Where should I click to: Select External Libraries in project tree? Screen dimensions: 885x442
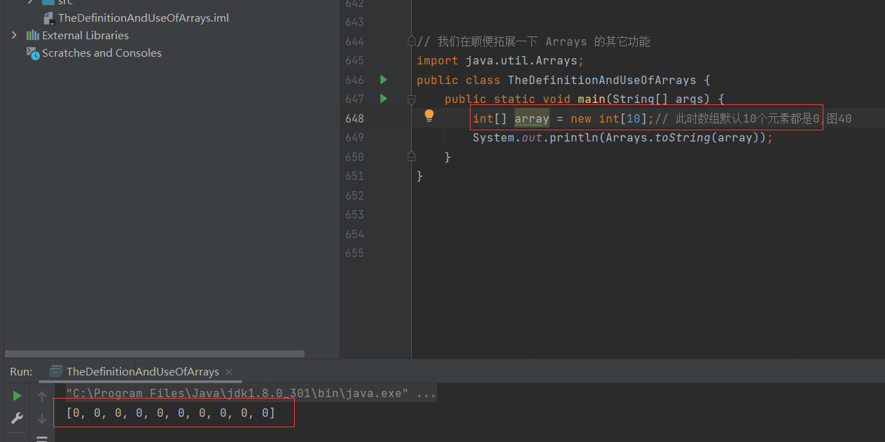pos(85,35)
